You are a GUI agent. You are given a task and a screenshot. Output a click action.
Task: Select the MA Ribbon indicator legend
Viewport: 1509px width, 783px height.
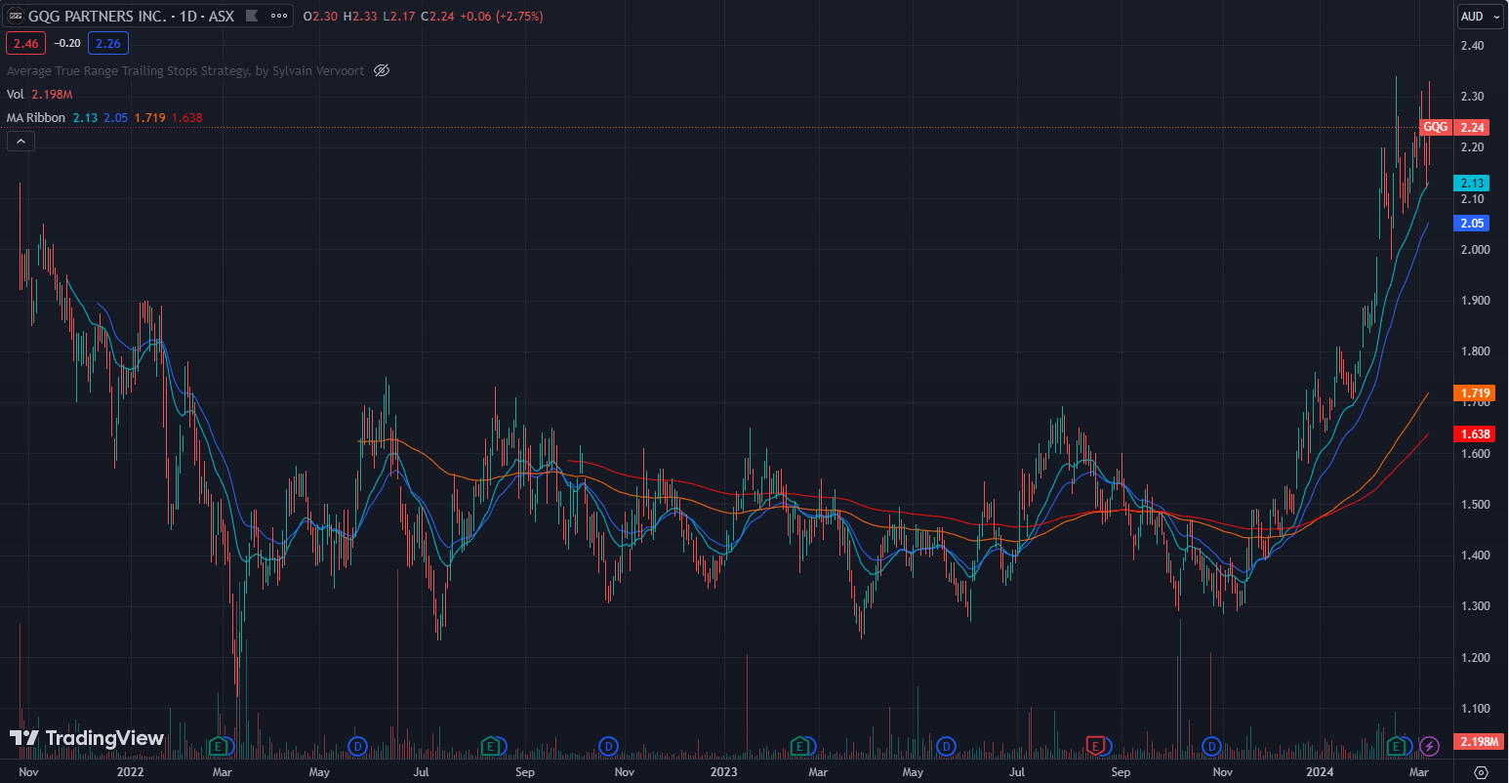(36, 117)
